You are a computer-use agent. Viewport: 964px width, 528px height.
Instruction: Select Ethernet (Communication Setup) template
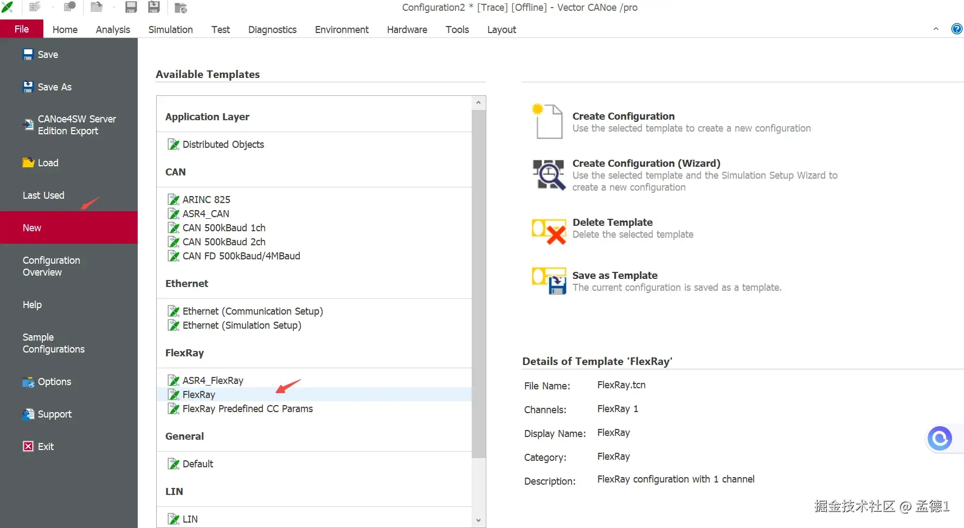pyautogui.click(x=314, y=311)
